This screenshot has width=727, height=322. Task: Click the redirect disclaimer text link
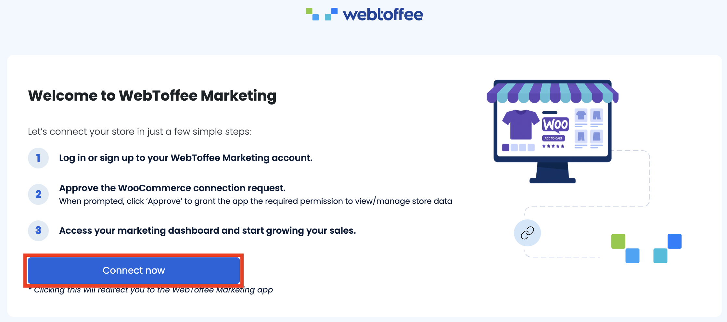(150, 290)
